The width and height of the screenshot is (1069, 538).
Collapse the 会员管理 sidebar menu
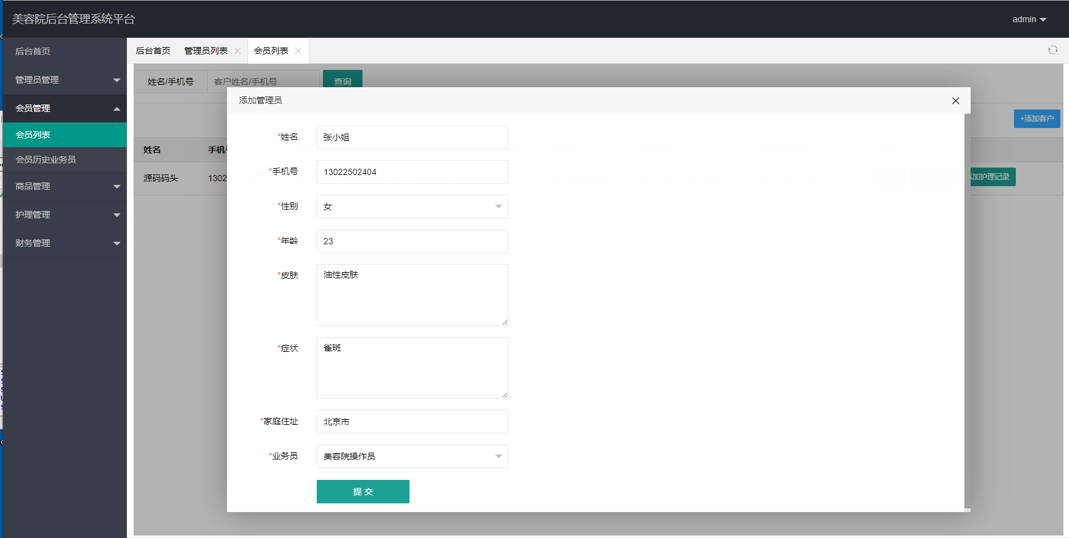click(x=65, y=108)
